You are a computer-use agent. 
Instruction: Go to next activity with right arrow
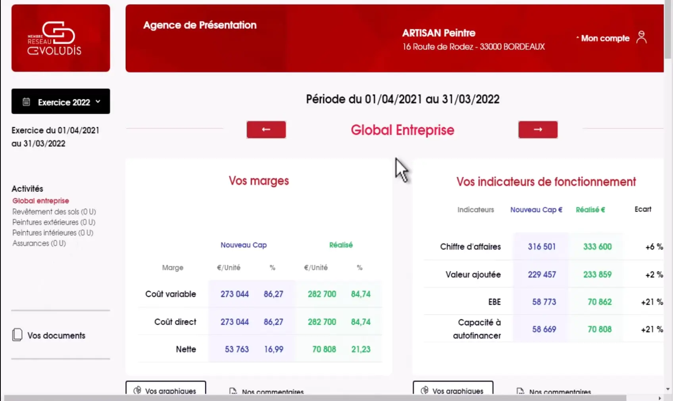point(538,130)
